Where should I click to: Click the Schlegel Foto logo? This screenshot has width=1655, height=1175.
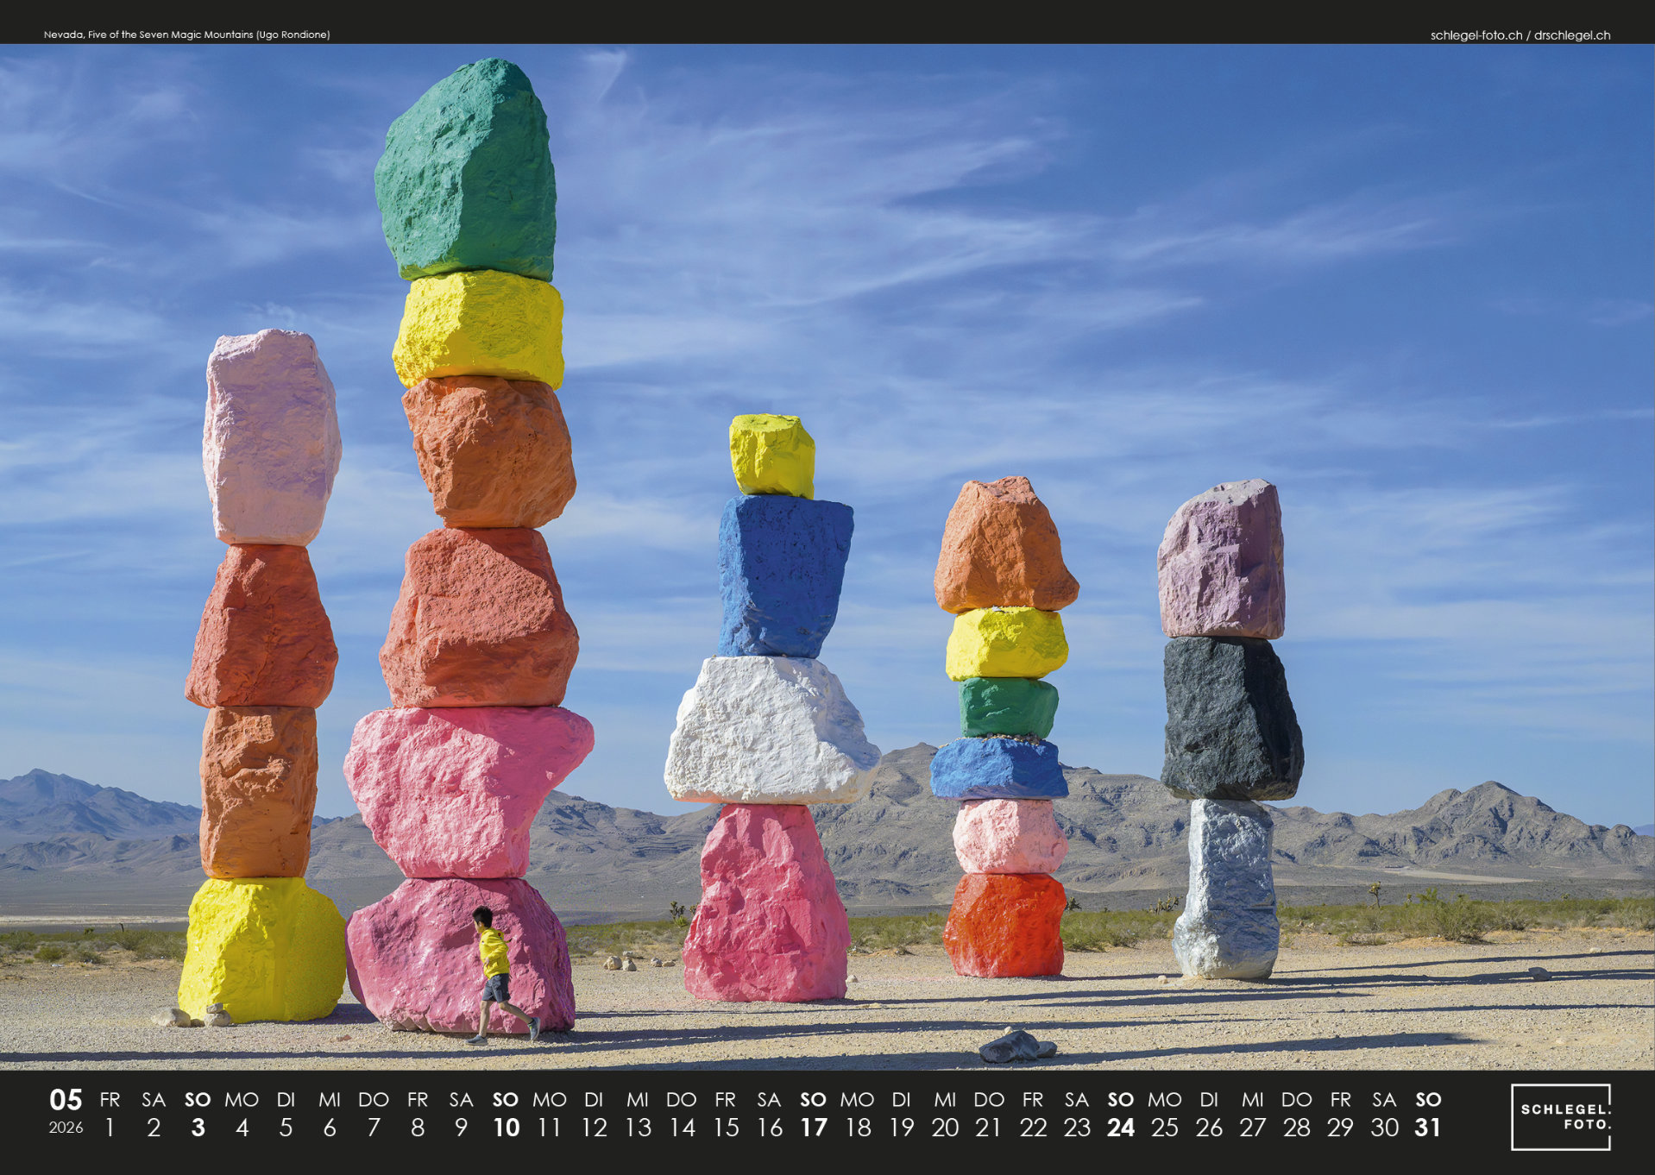tap(1560, 1116)
